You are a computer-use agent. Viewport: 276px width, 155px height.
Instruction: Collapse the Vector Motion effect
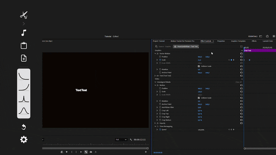[x=155, y=54]
